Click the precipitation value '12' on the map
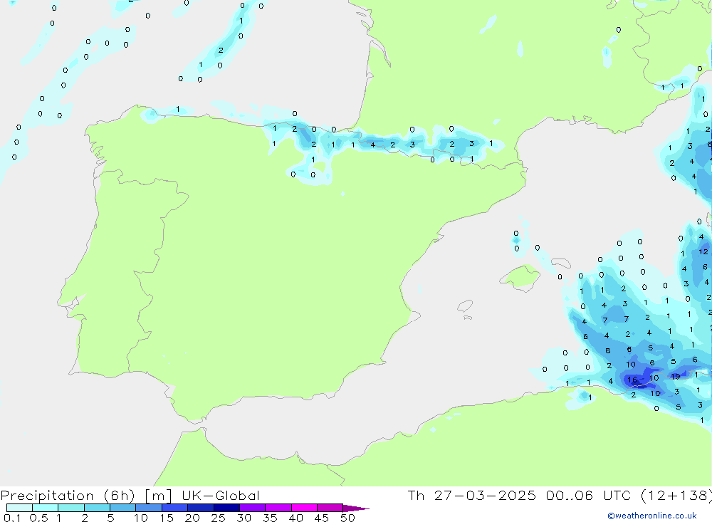This screenshot has width=712, height=522. coord(703,251)
